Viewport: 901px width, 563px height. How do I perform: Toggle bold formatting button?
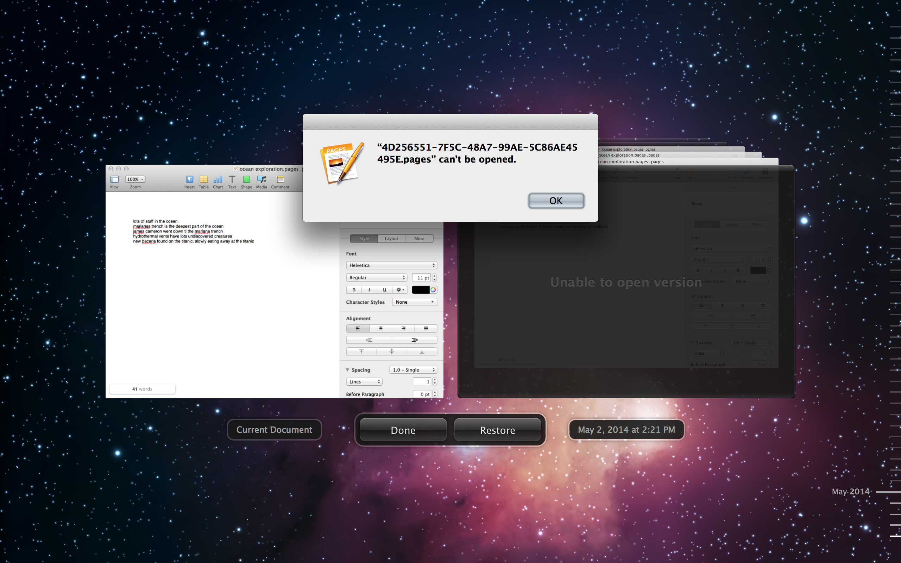click(x=354, y=290)
